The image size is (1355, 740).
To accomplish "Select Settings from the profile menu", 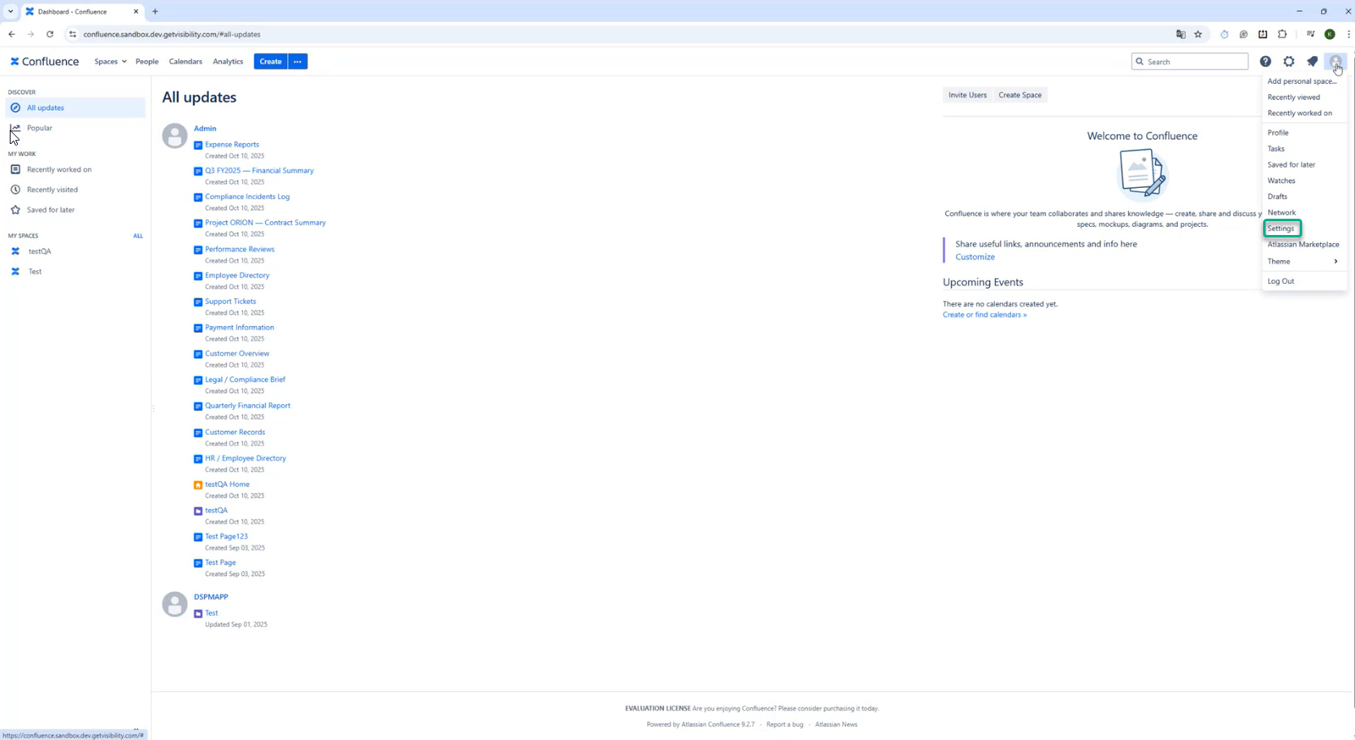I will (1281, 229).
